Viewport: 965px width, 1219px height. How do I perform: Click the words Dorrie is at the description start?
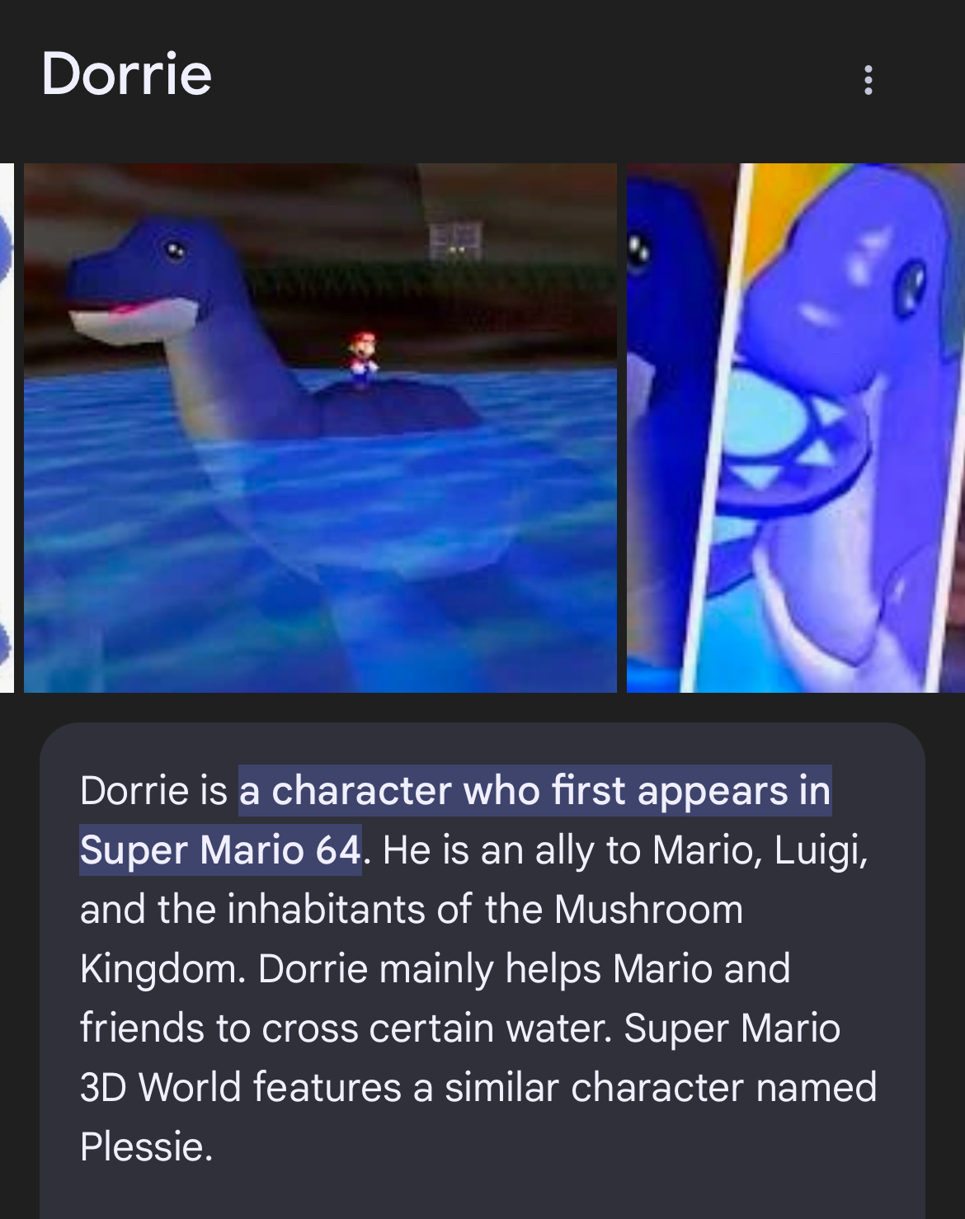(153, 790)
